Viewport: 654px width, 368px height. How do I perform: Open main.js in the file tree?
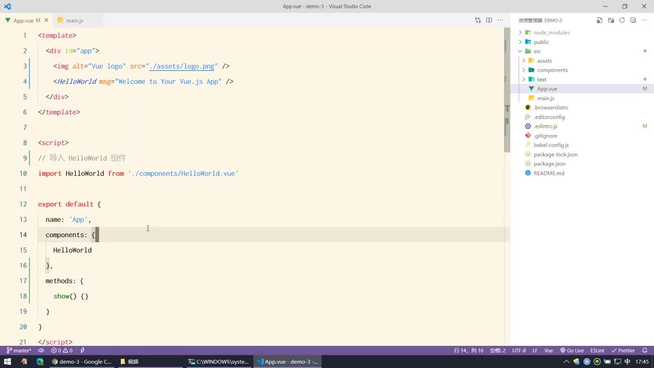tap(545, 98)
